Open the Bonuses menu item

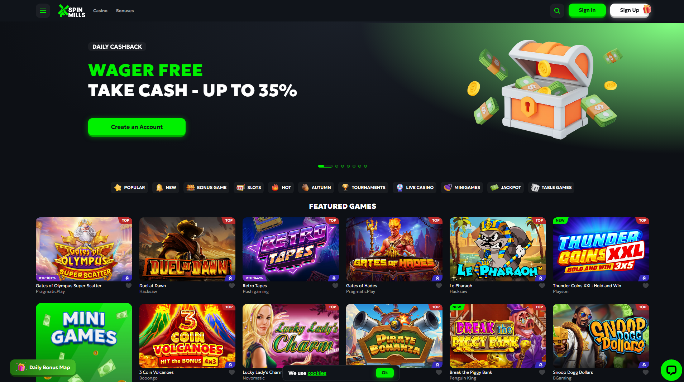pos(125,11)
